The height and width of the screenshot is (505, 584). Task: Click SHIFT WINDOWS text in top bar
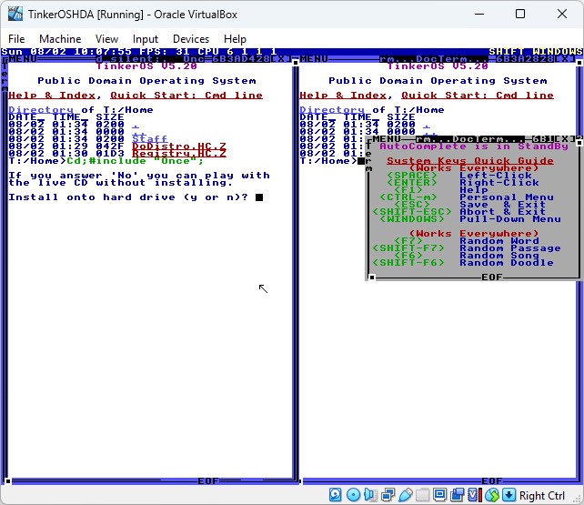point(536,51)
